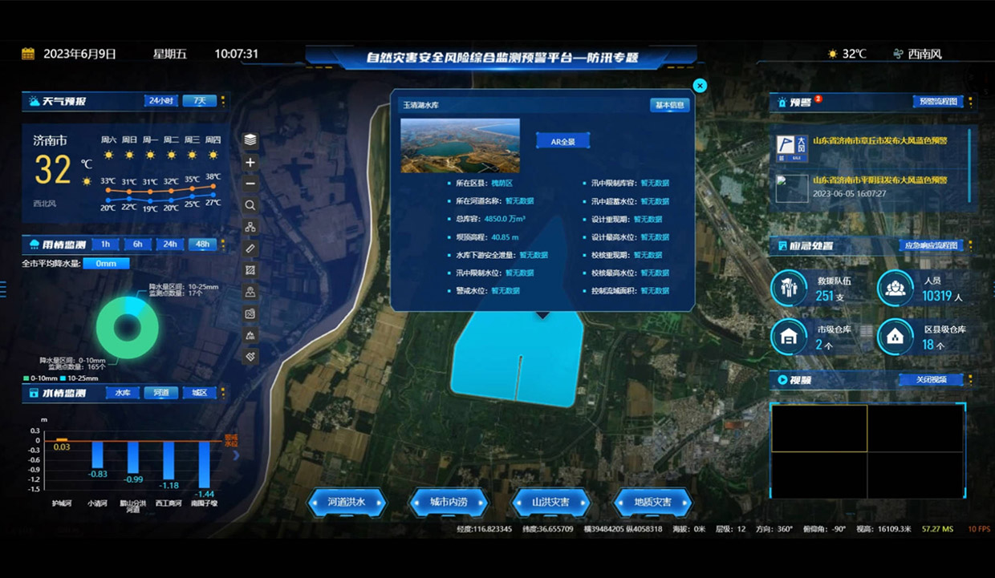Zoom in the map with plus icon
The image size is (995, 578).
tap(250, 162)
